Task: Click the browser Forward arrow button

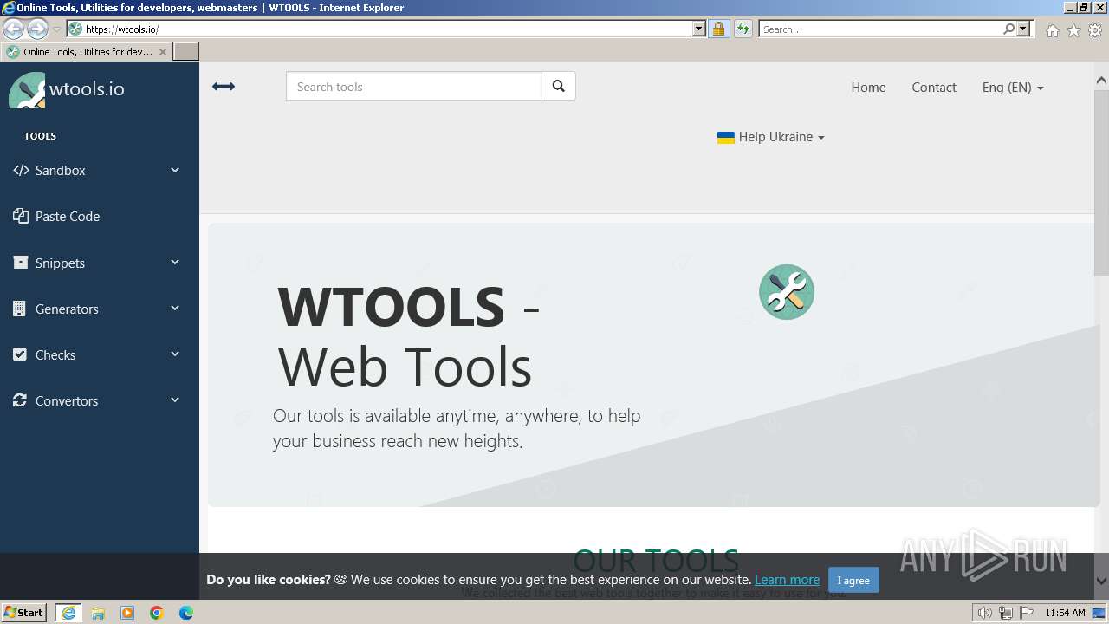Action: (37, 29)
